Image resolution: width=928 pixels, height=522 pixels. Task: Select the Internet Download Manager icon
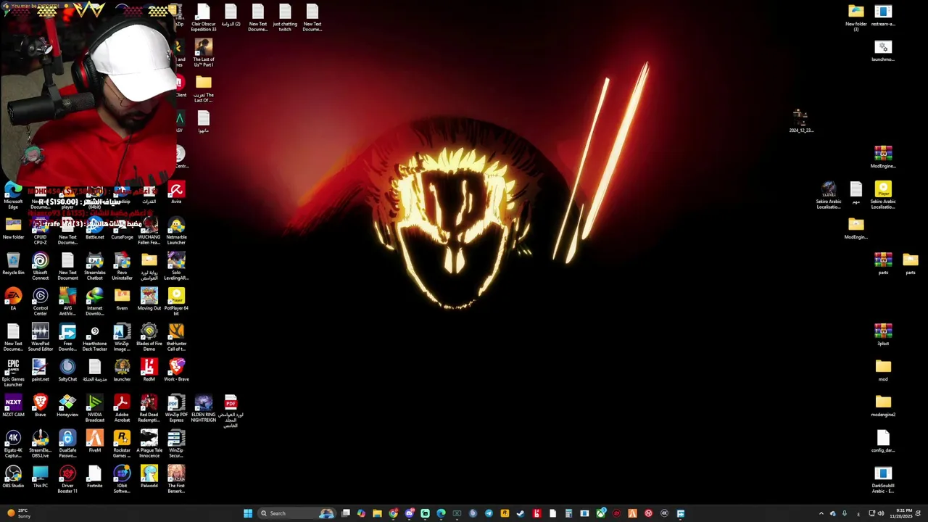[x=94, y=302]
